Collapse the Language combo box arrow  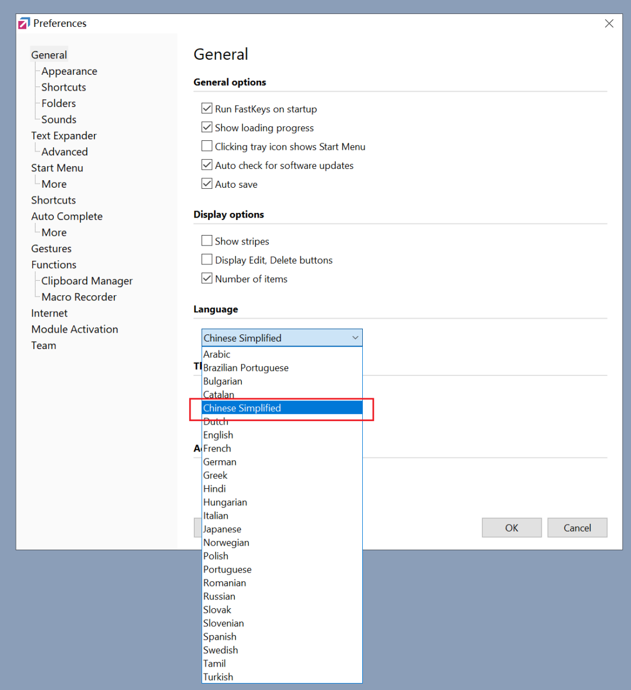[x=355, y=338]
